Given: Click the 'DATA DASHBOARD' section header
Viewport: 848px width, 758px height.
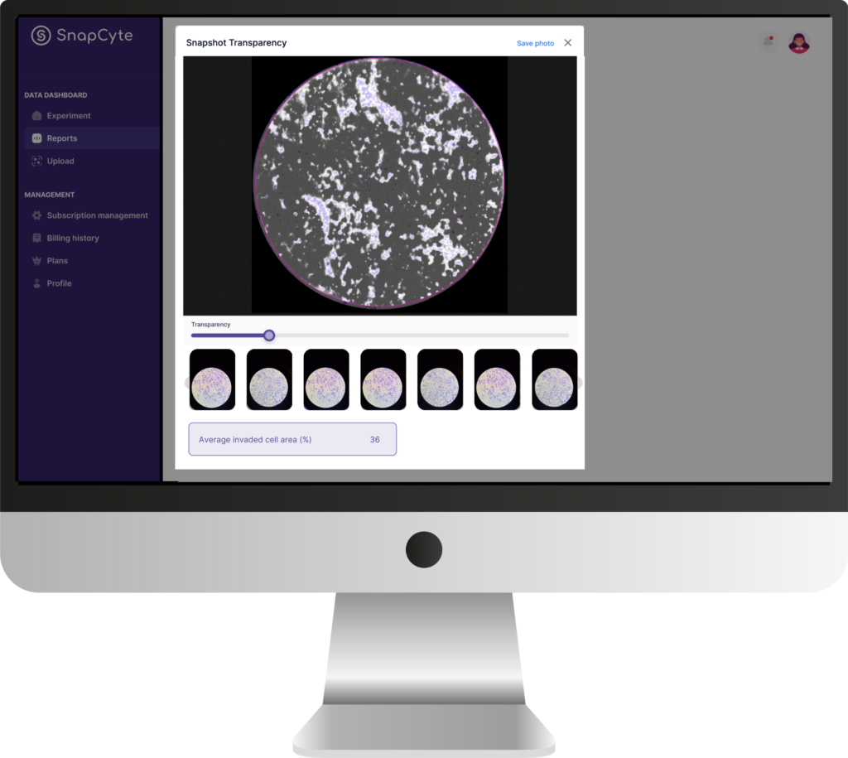Looking at the screenshot, I should click(55, 95).
